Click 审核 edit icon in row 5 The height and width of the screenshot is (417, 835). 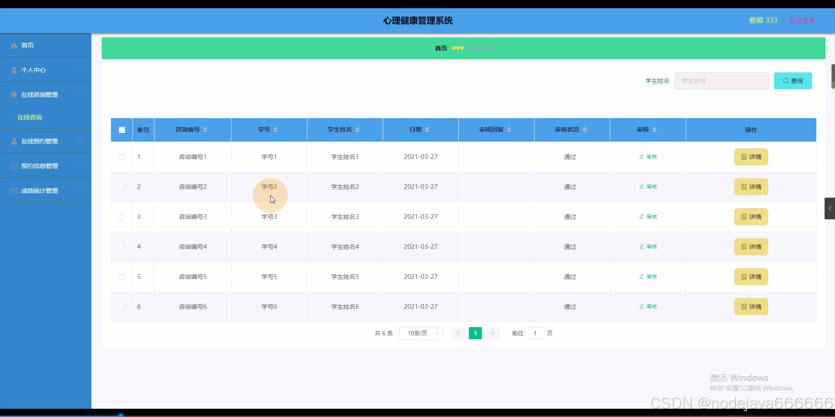click(641, 277)
